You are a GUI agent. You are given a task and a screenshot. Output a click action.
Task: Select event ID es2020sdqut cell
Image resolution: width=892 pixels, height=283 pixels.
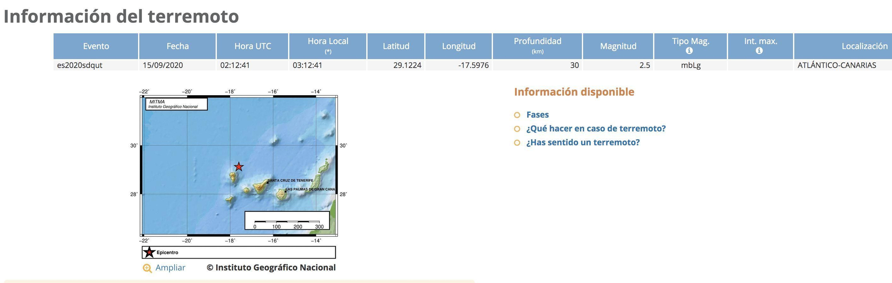(96, 65)
